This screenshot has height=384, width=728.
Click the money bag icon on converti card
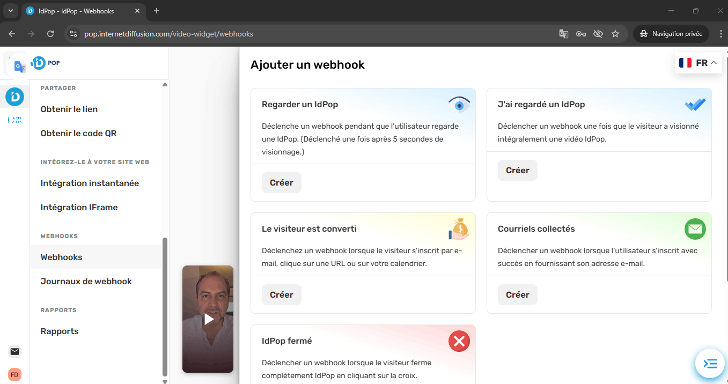pos(459,229)
